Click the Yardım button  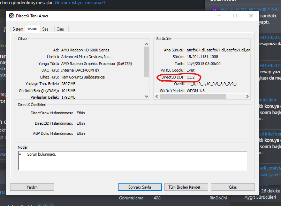32,187
